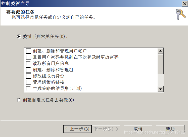Click the 下一步(N) next button
This screenshot has height=137, width=188.
pyautogui.click(x=106, y=129)
